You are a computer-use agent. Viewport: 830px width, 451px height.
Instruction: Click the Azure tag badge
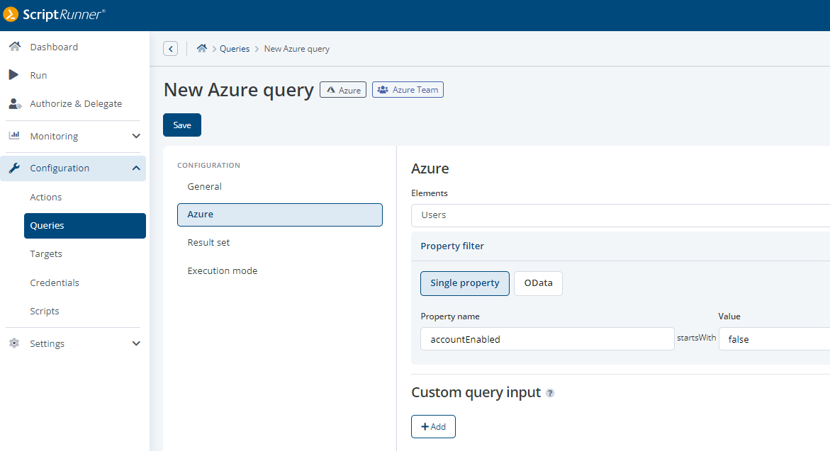(x=343, y=90)
